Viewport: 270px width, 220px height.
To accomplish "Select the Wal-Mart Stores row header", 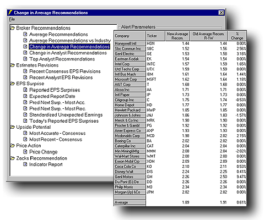I will click(x=129, y=156).
